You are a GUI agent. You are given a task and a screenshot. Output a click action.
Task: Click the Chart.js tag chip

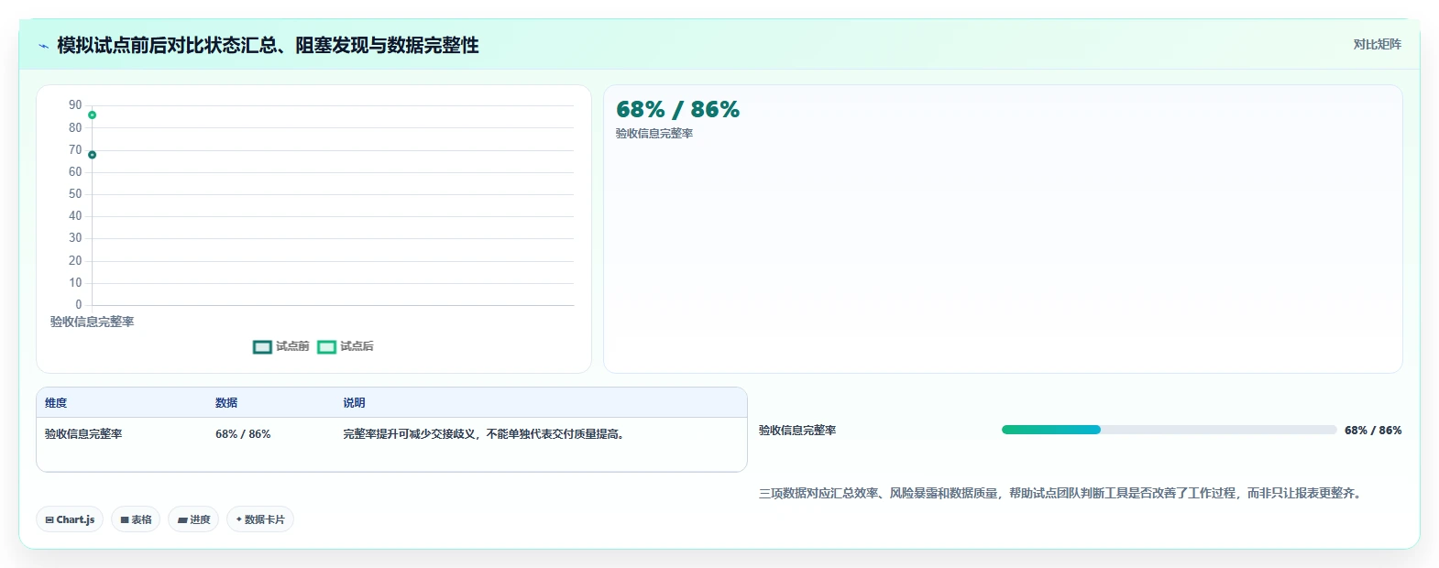tap(70, 519)
